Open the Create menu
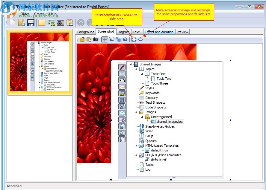The image size is (266, 190). click(39, 14)
